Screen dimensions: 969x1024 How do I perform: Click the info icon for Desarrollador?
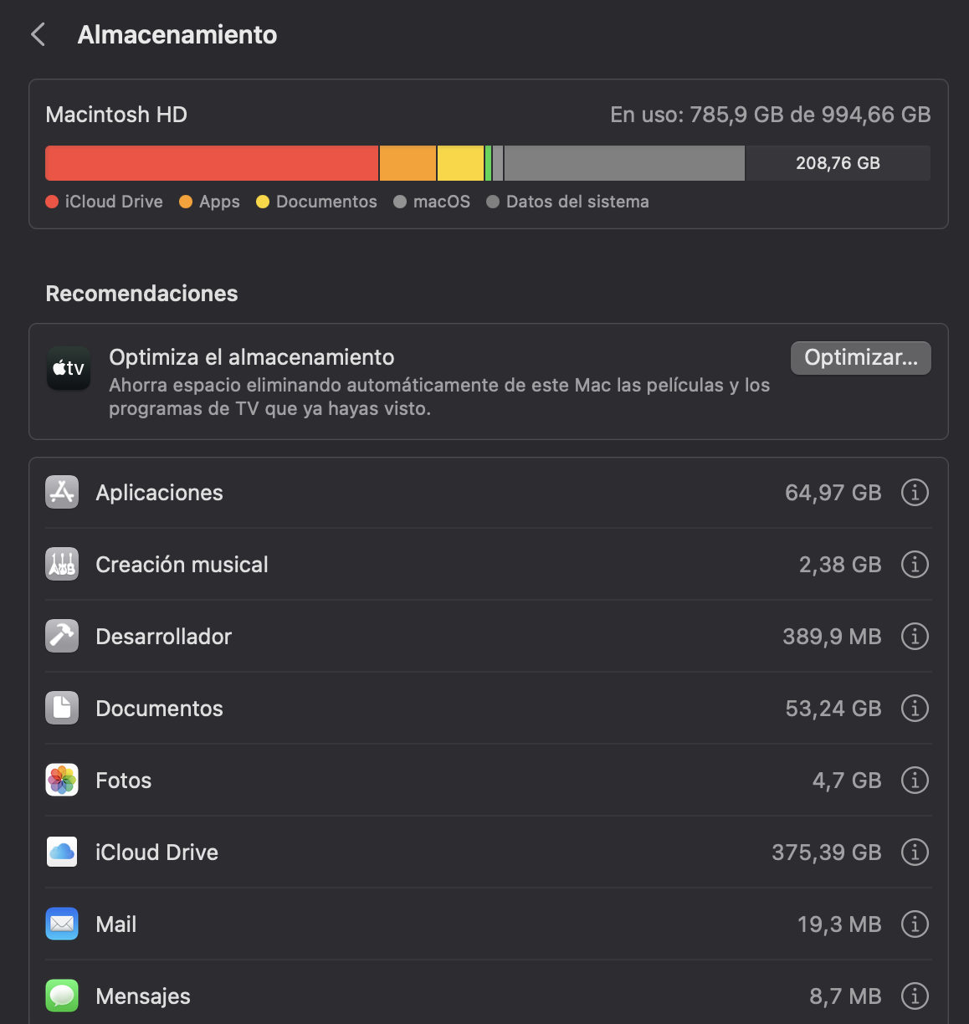(915, 637)
